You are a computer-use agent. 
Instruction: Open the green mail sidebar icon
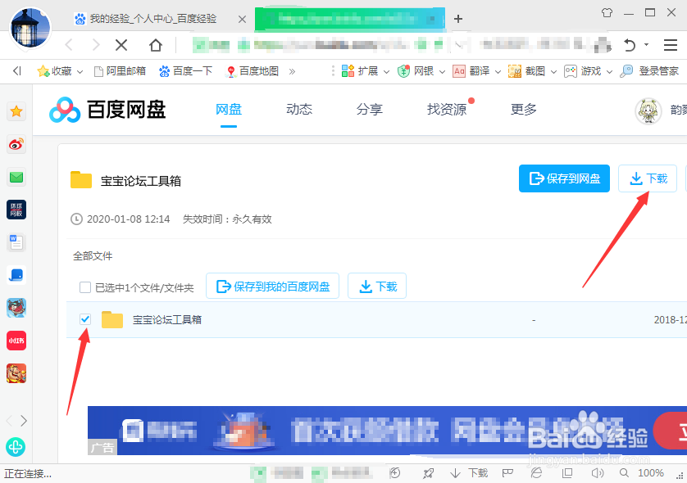[16, 177]
